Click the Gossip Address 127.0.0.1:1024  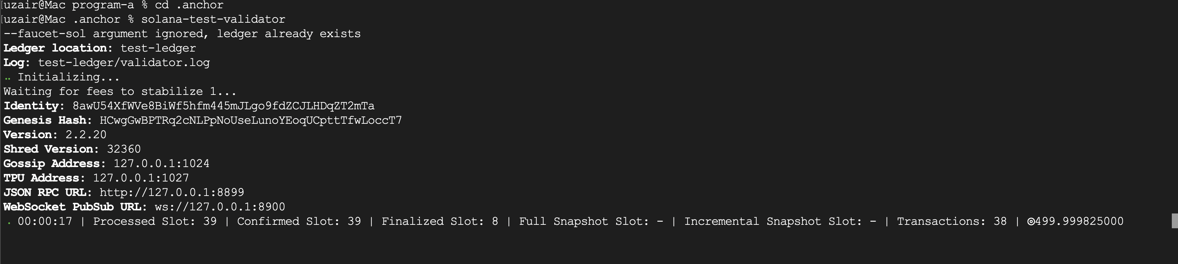pyautogui.click(x=161, y=163)
